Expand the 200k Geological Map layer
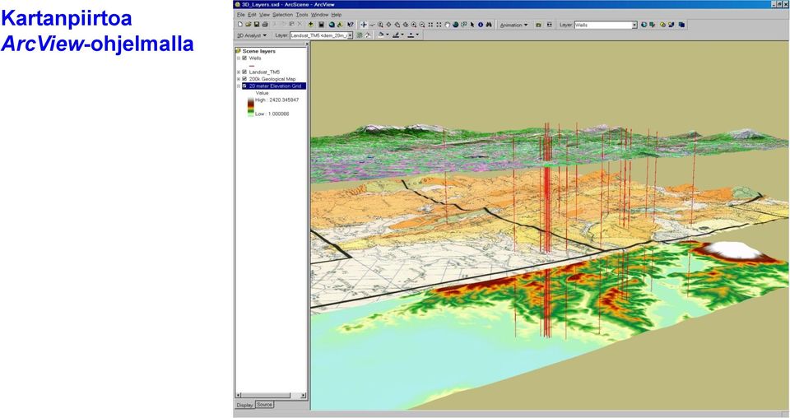This screenshot has width=790, height=418. 239,79
